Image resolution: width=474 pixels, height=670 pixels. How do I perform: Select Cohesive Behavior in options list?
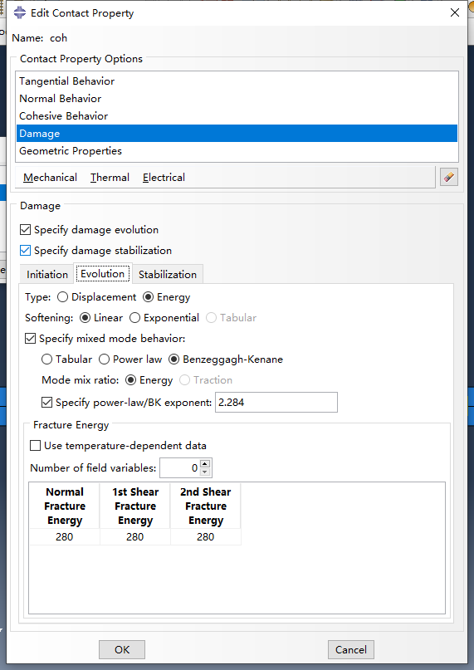pyautogui.click(x=237, y=116)
